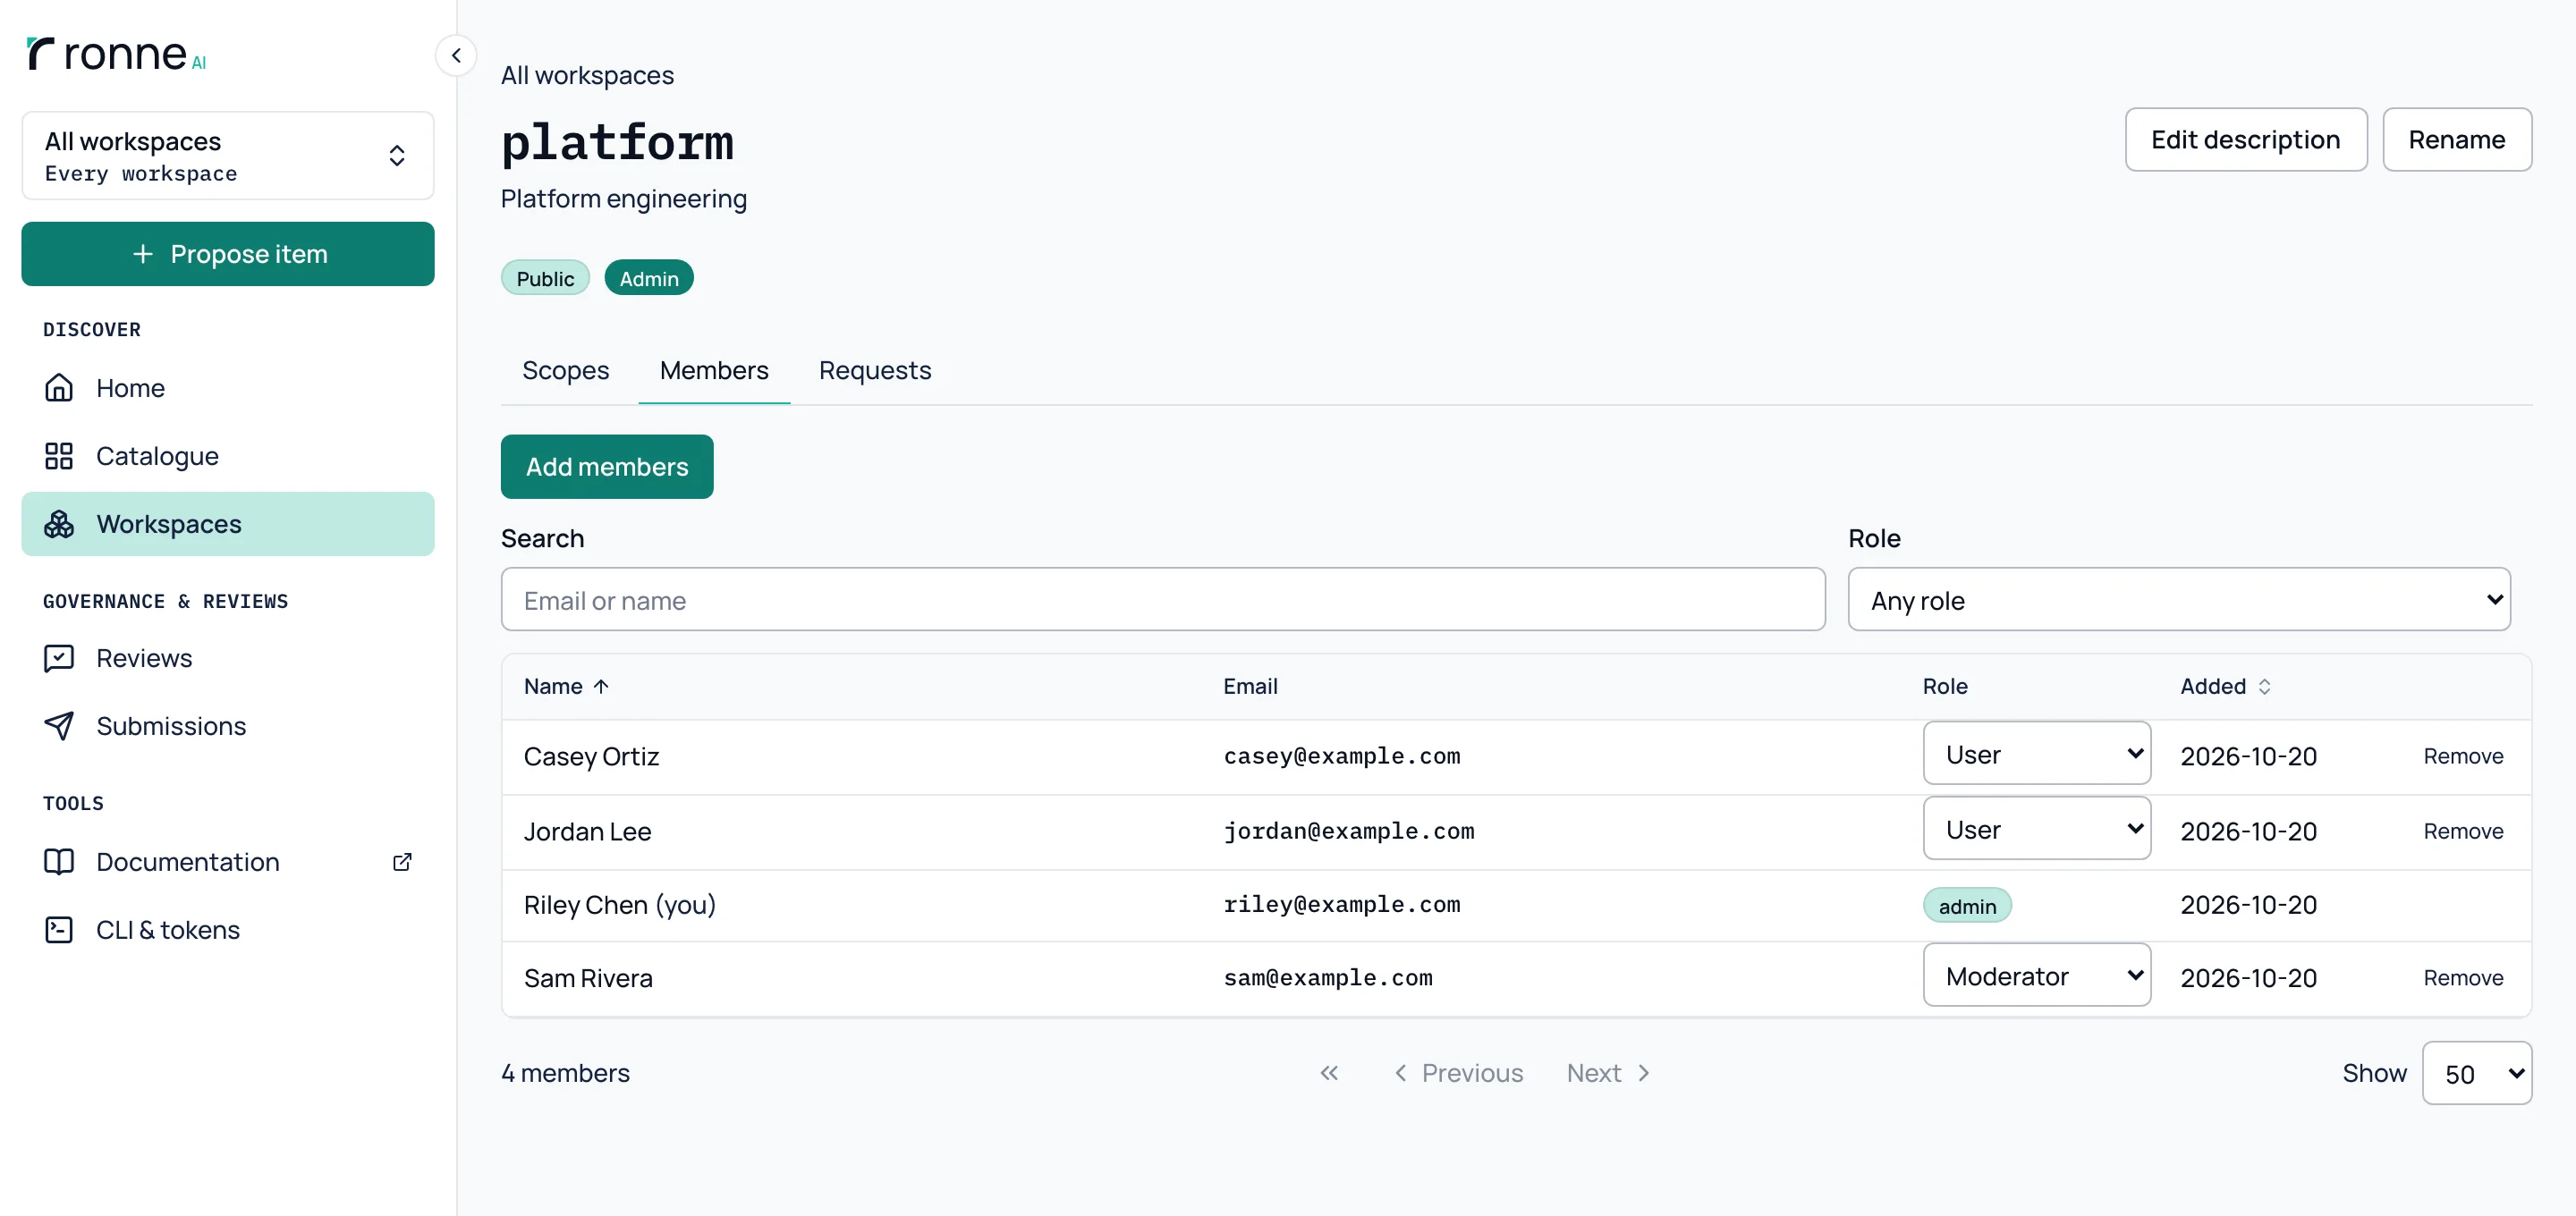Click the Rename button
This screenshot has width=2576, height=1216.
pyautogui.click(x=2456, y=140)
